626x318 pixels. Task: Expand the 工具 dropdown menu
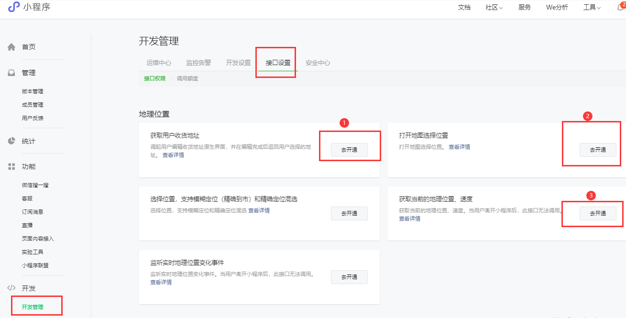coord(592,7)
